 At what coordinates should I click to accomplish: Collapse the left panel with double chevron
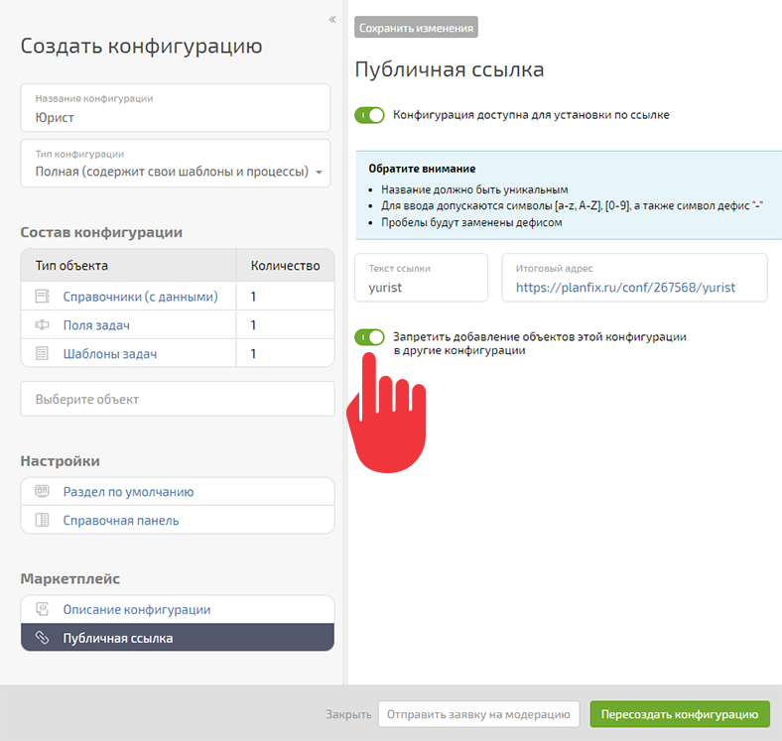332,20
